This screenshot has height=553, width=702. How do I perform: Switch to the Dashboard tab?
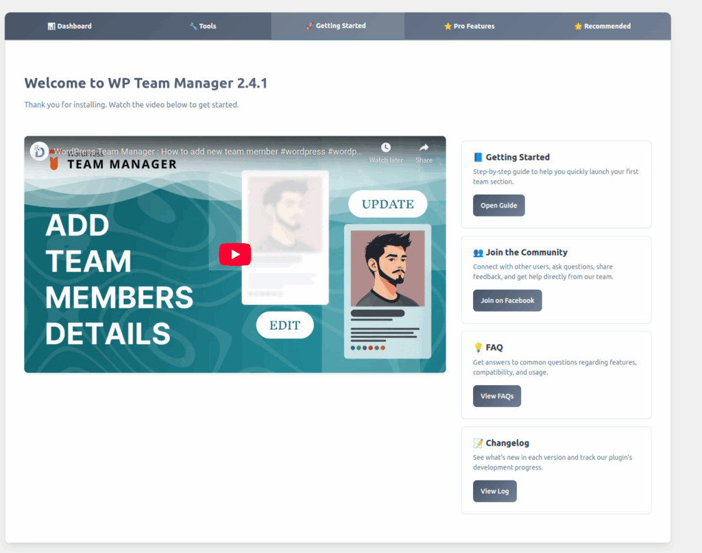point(69,26)
